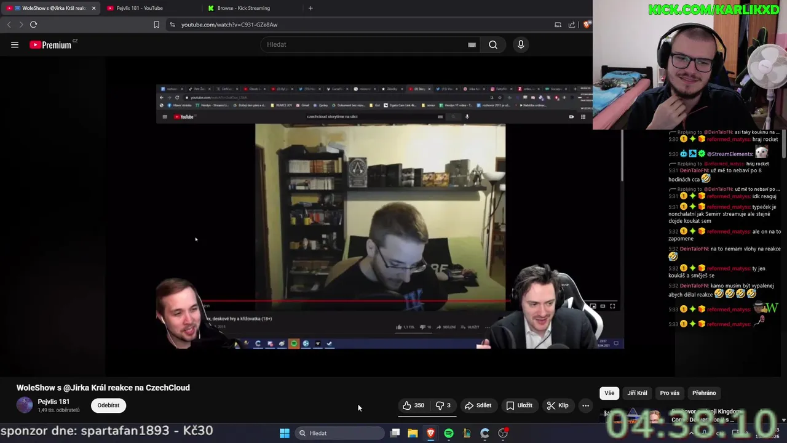Save the video with Uložit
The height and width of the screenshot is (443, 787).
pos(519,405)
